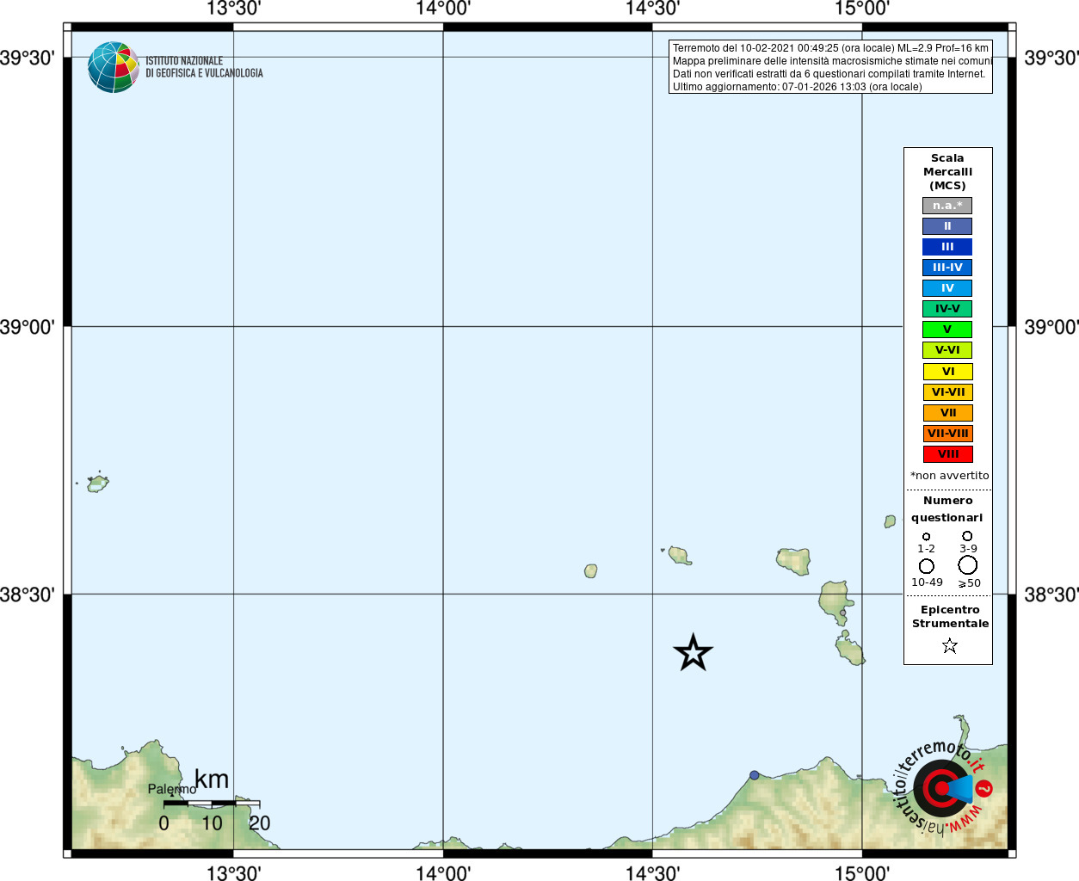Click 'Istituto Nazionale di Geofisica e Vulcanologia' text
Image resolution: width=1079 pixels, height=881 pixels.
pyautogui.click(x=204, y=67)
